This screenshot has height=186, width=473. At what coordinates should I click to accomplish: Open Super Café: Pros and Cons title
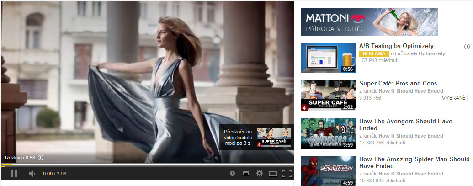pyautogui.click(x=398, y=84)
